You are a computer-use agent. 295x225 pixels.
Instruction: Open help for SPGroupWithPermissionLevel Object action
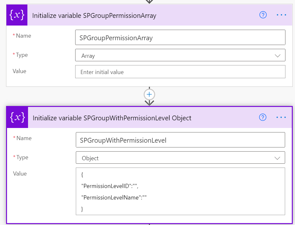pos(263,117)
